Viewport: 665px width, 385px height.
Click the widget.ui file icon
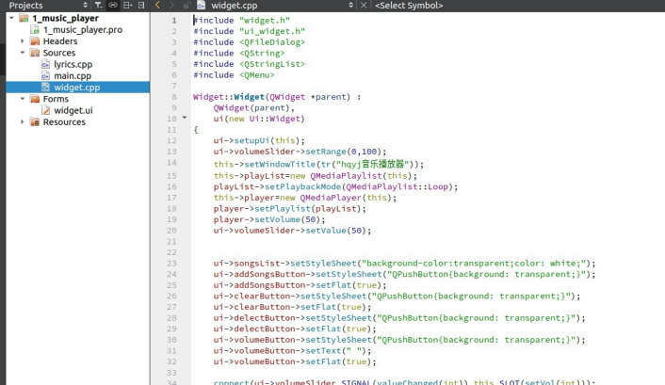pyautogui.click(x=45, y=110)
